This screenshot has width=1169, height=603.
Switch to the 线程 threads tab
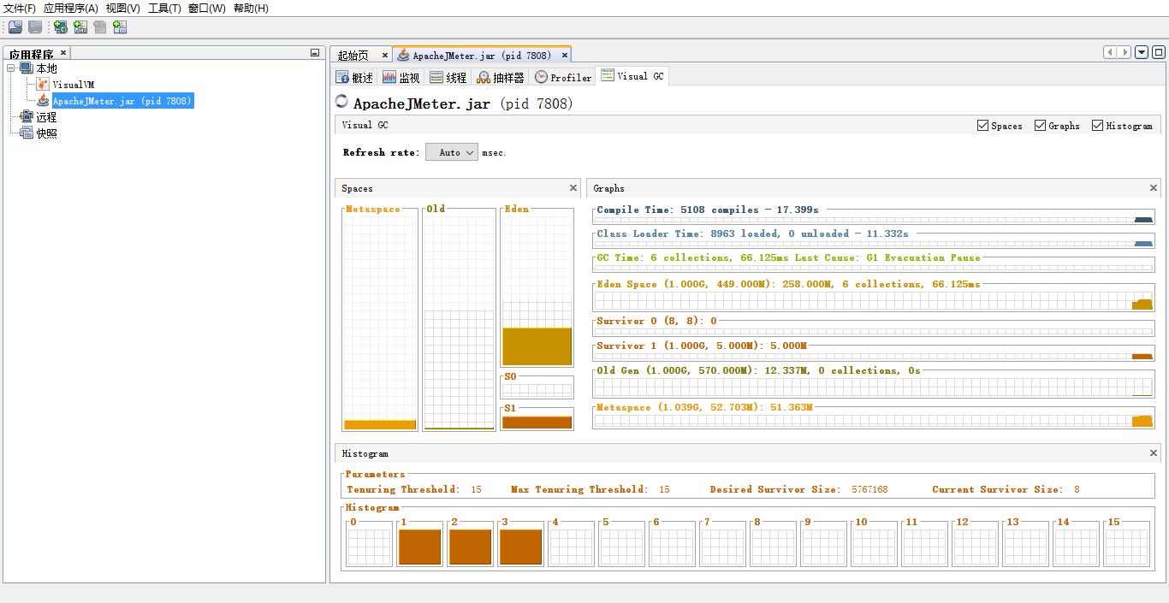click(x=448, y=77)
